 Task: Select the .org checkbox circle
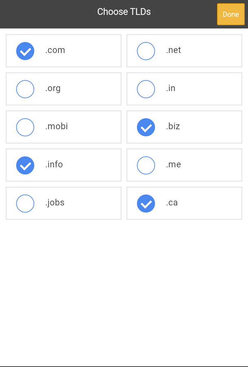click(x=25, y=89)
